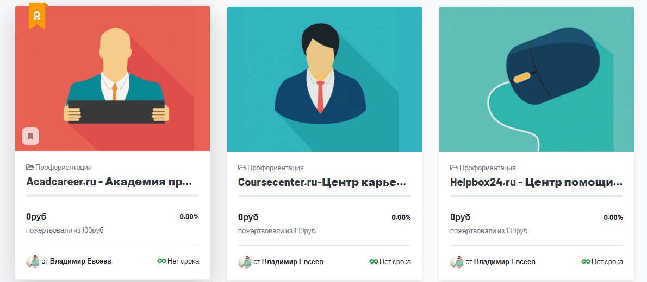Click the folder icon on the Acadcareer.ru card
Image resolution: width=647 pixels, height=282 pixels.
coord(30,168)
